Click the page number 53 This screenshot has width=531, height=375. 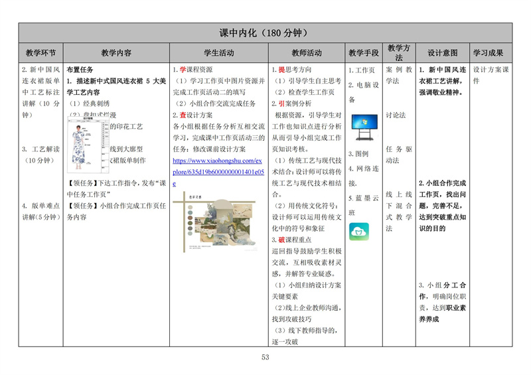coord(265,357)
